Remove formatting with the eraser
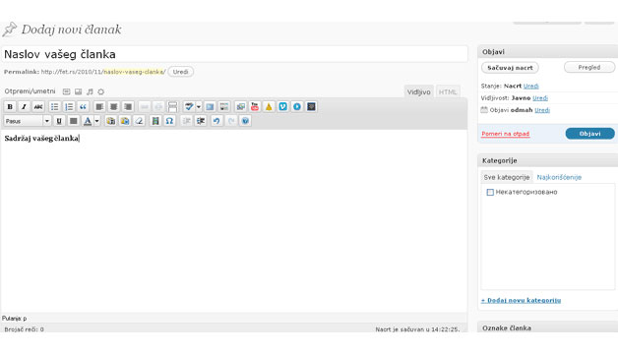Screen dimensions: 618x355 tap(139, 121)
